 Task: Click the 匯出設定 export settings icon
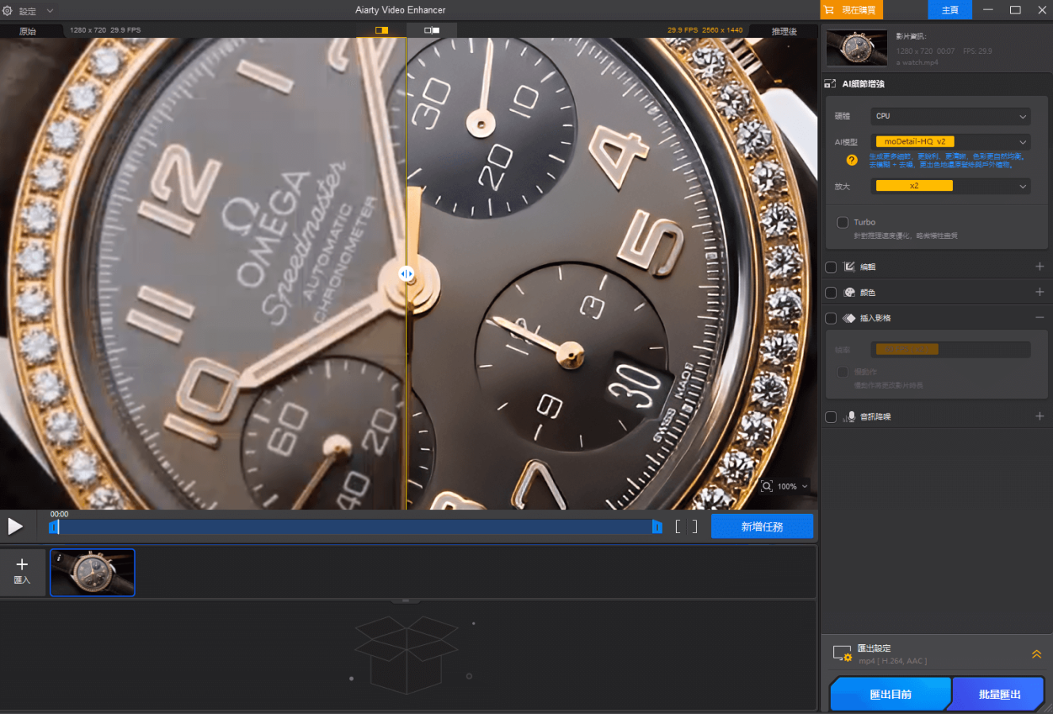coord(842,654)
